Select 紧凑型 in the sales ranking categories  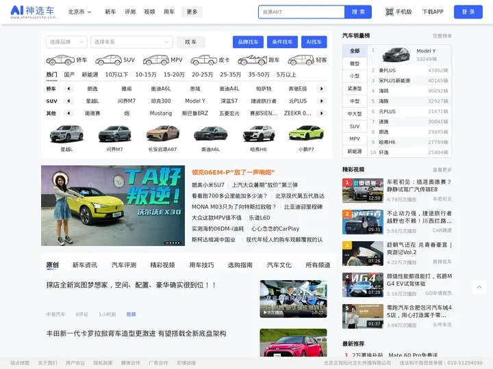click(x=355, y=88)
